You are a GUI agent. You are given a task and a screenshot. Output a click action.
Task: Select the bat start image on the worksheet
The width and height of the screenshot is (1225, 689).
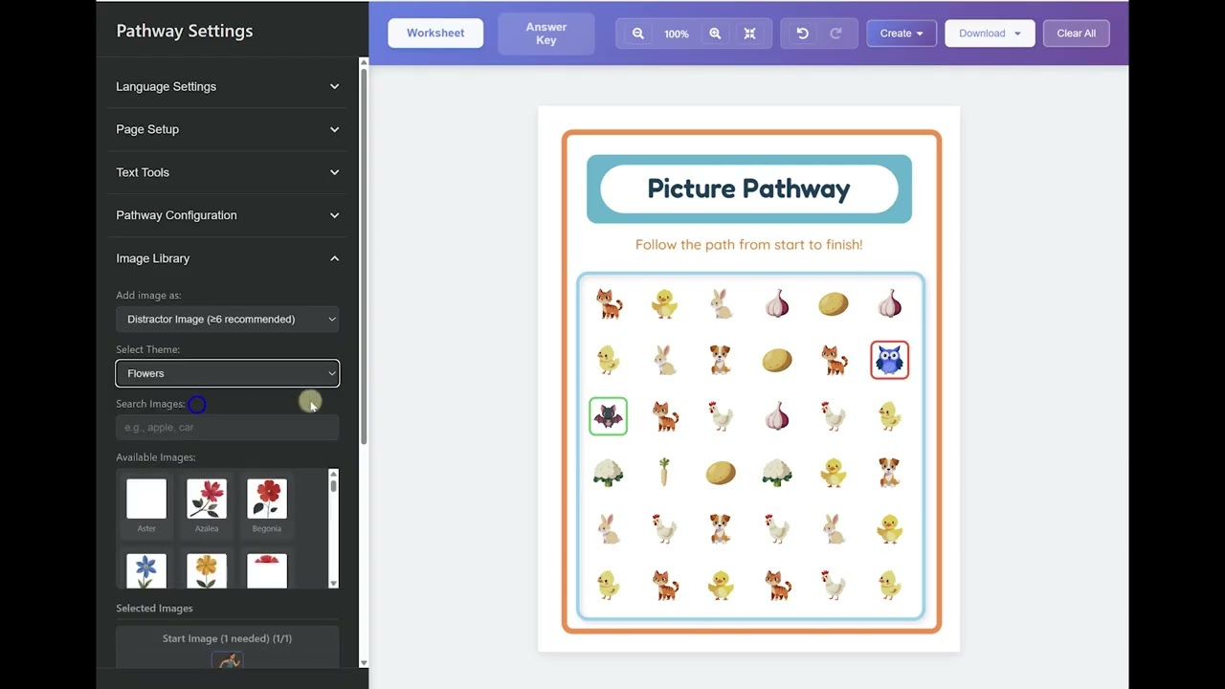click(608, 416)
